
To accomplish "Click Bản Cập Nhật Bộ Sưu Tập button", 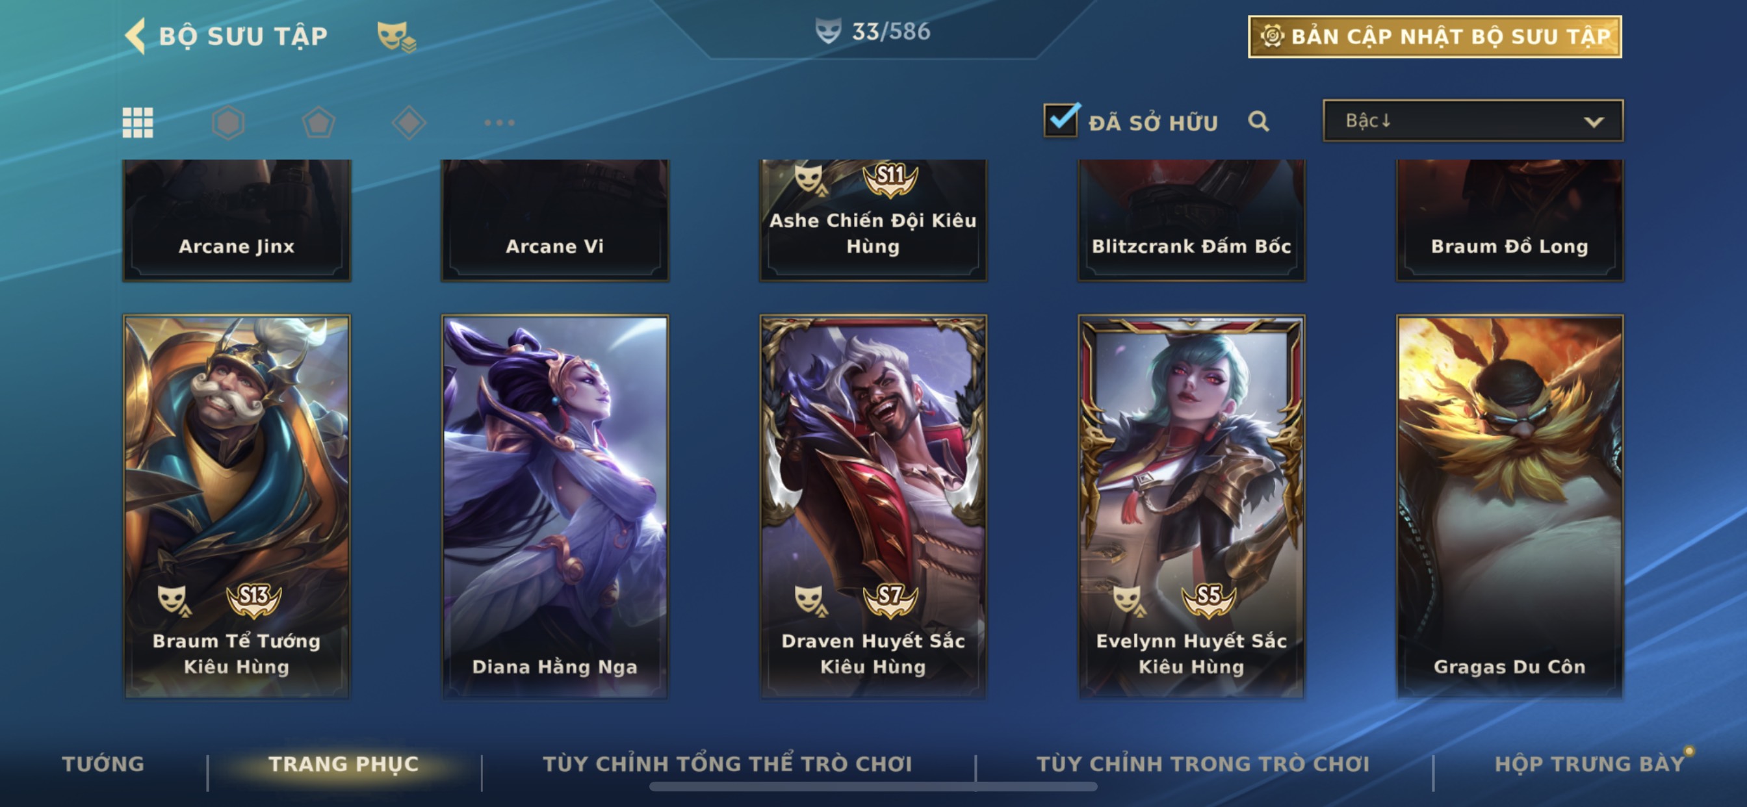I will pyautogui.click(x=1435, y=36).
